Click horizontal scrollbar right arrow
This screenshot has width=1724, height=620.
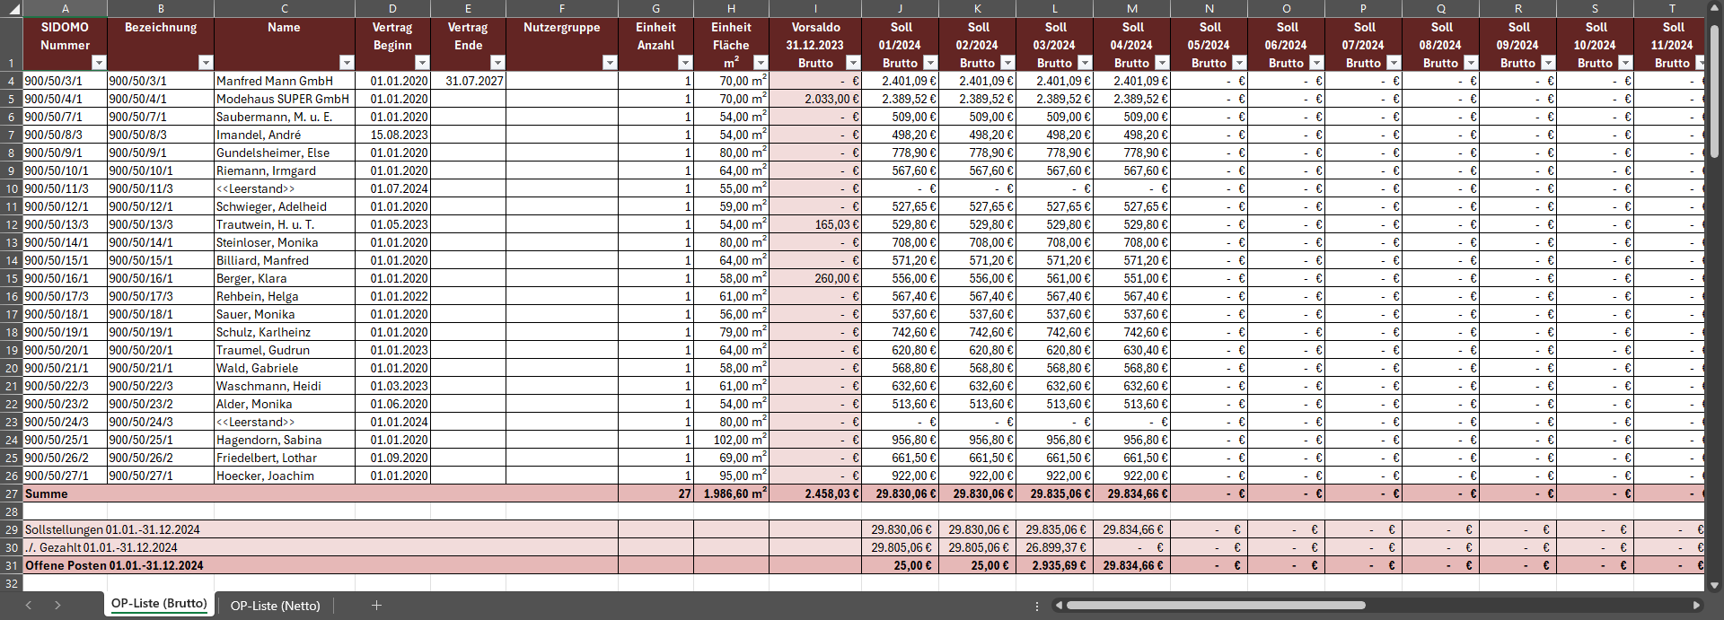coord(1696,606)
